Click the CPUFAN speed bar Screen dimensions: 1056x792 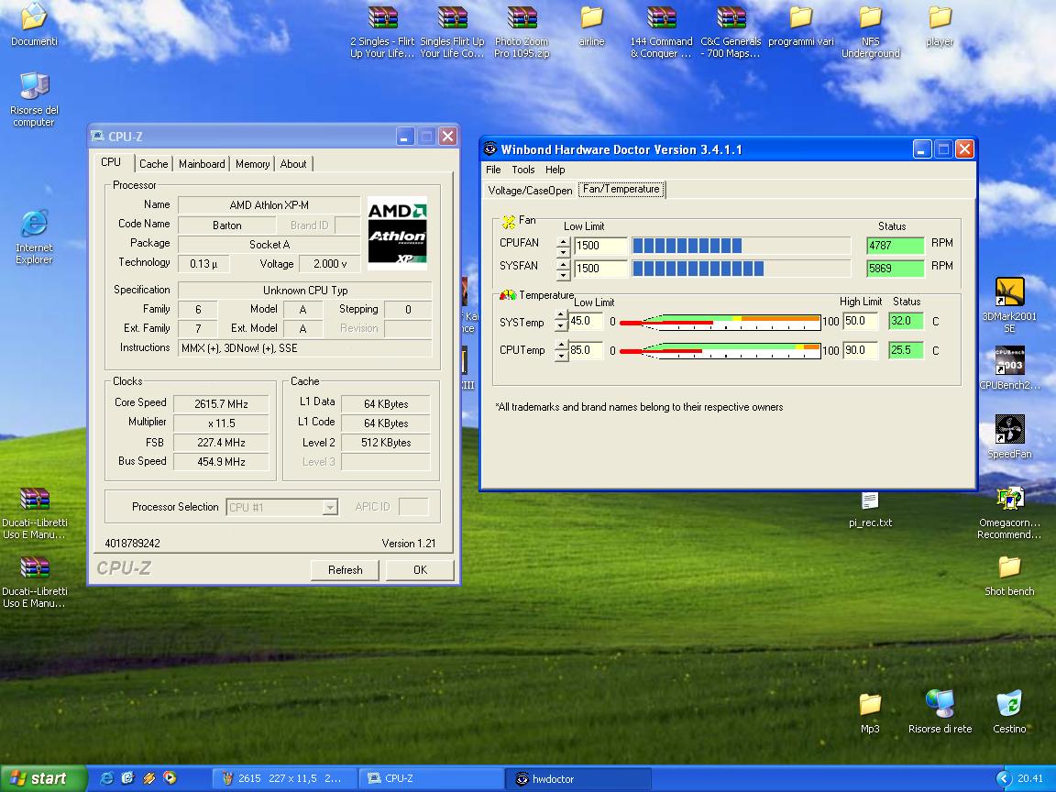741,245
